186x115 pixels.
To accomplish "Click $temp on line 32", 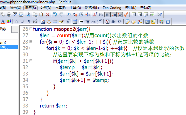I will [x=67, y=67].
